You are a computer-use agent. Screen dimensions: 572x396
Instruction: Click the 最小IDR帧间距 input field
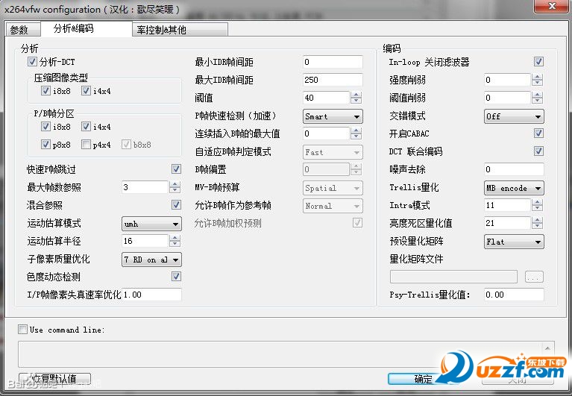(x=333, y=62)
